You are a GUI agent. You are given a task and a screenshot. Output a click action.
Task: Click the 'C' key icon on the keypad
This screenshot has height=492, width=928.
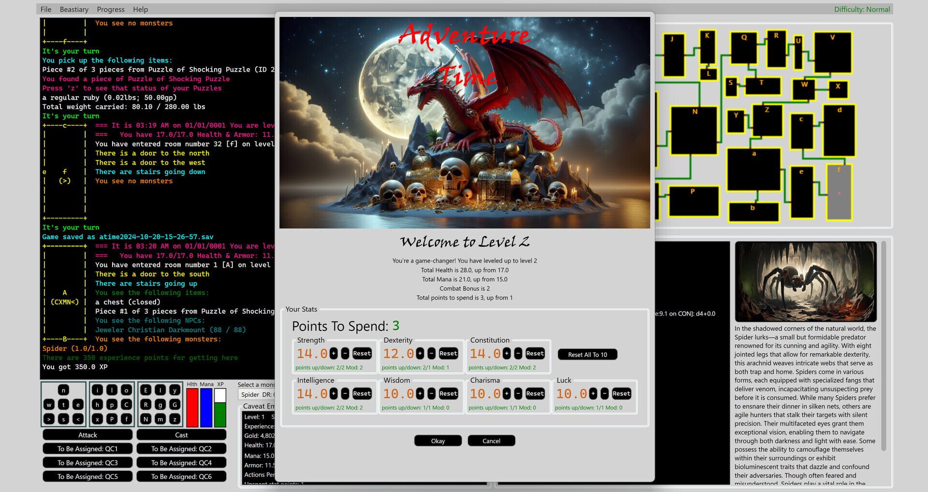[126, 405]
